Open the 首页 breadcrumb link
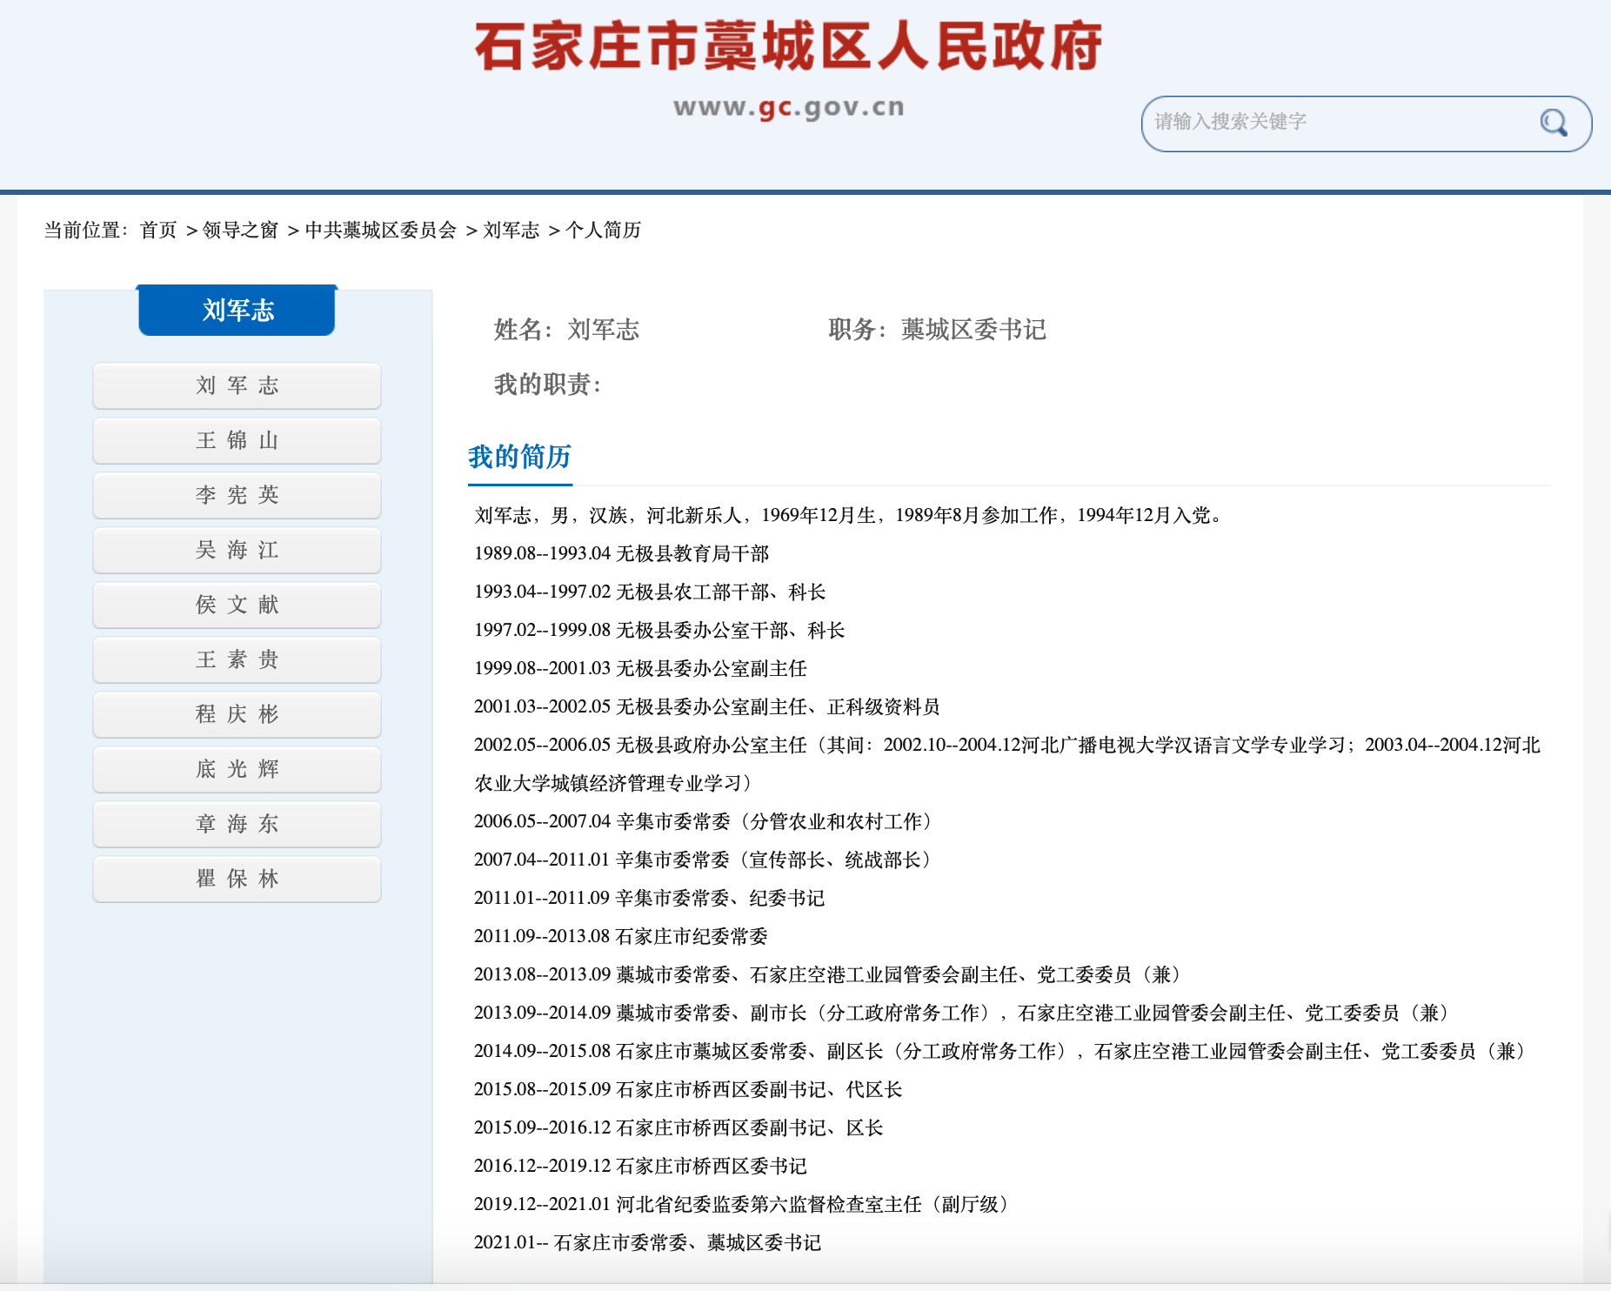This screenshot has height=1291, width=1611. click(158, 230)
